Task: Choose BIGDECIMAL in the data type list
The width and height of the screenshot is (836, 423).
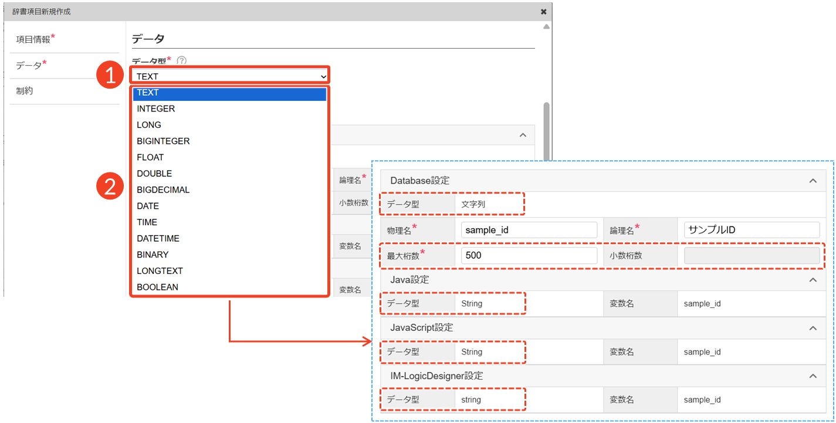Action: 163,189
